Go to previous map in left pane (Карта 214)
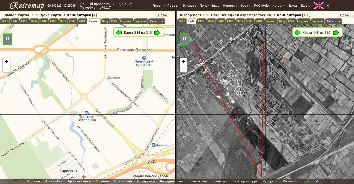 [119, 33]
